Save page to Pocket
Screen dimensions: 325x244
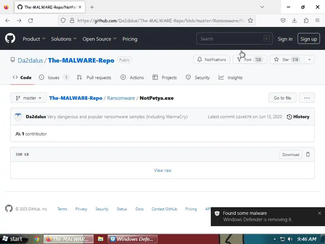click(x=283, y=20)
